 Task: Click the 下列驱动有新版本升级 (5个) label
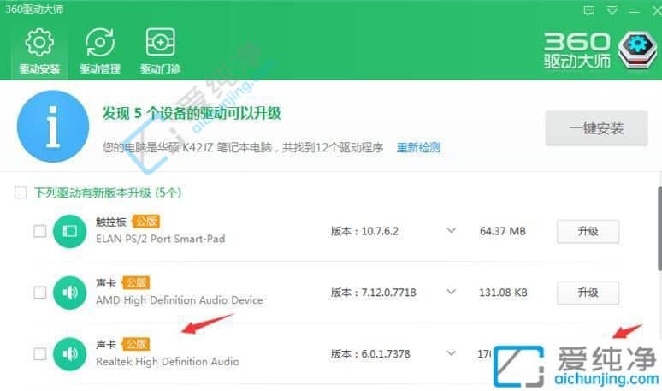pyautogui.click(x=108, y=193)
